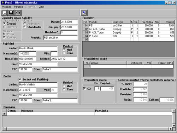Click the Produkt field 'PE1 do 24 let'
The height and width of the screenshot is (133, 177).
60,38
